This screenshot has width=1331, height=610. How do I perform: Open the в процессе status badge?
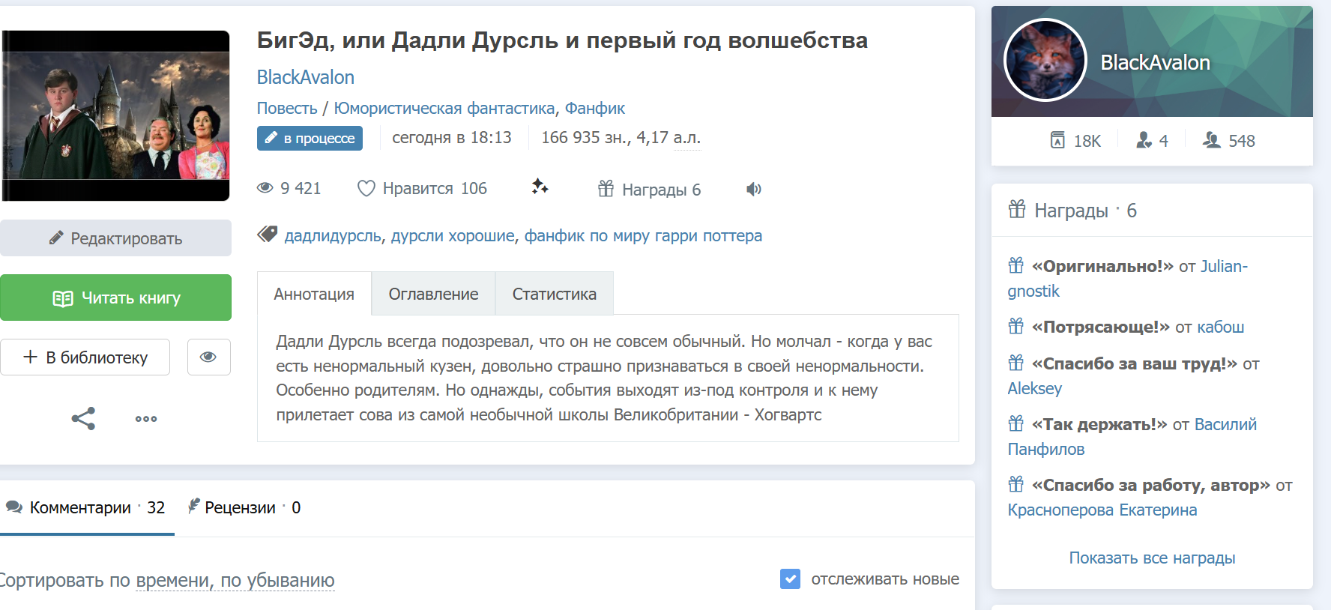coord(310,138)
